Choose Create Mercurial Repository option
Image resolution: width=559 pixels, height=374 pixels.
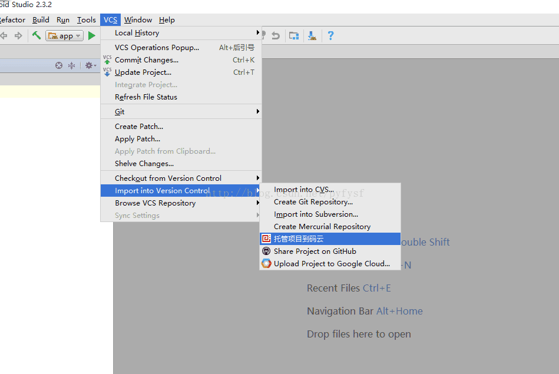coord(330,227)
